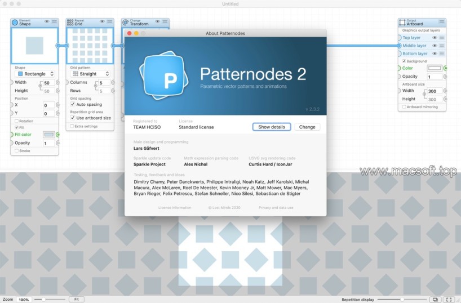The image size is (461, 303).
Task: Click the Shape node's circle element icon
Action: pyautogui.click(x=15, y=22)
